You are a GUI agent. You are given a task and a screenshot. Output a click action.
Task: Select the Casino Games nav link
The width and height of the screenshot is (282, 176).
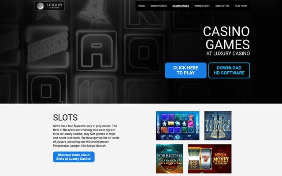click(x=181, y=6)
